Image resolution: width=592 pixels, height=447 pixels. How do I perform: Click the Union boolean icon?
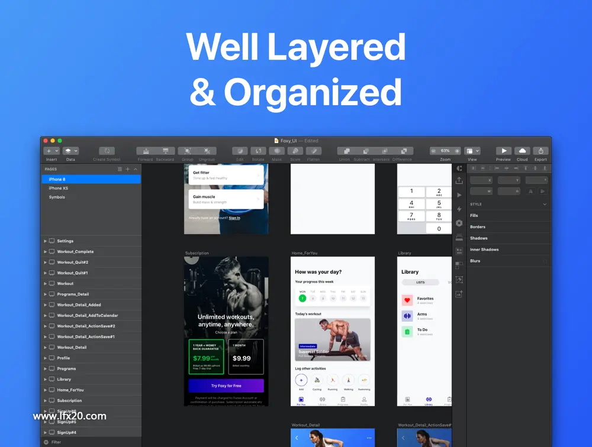click(346, 151)
